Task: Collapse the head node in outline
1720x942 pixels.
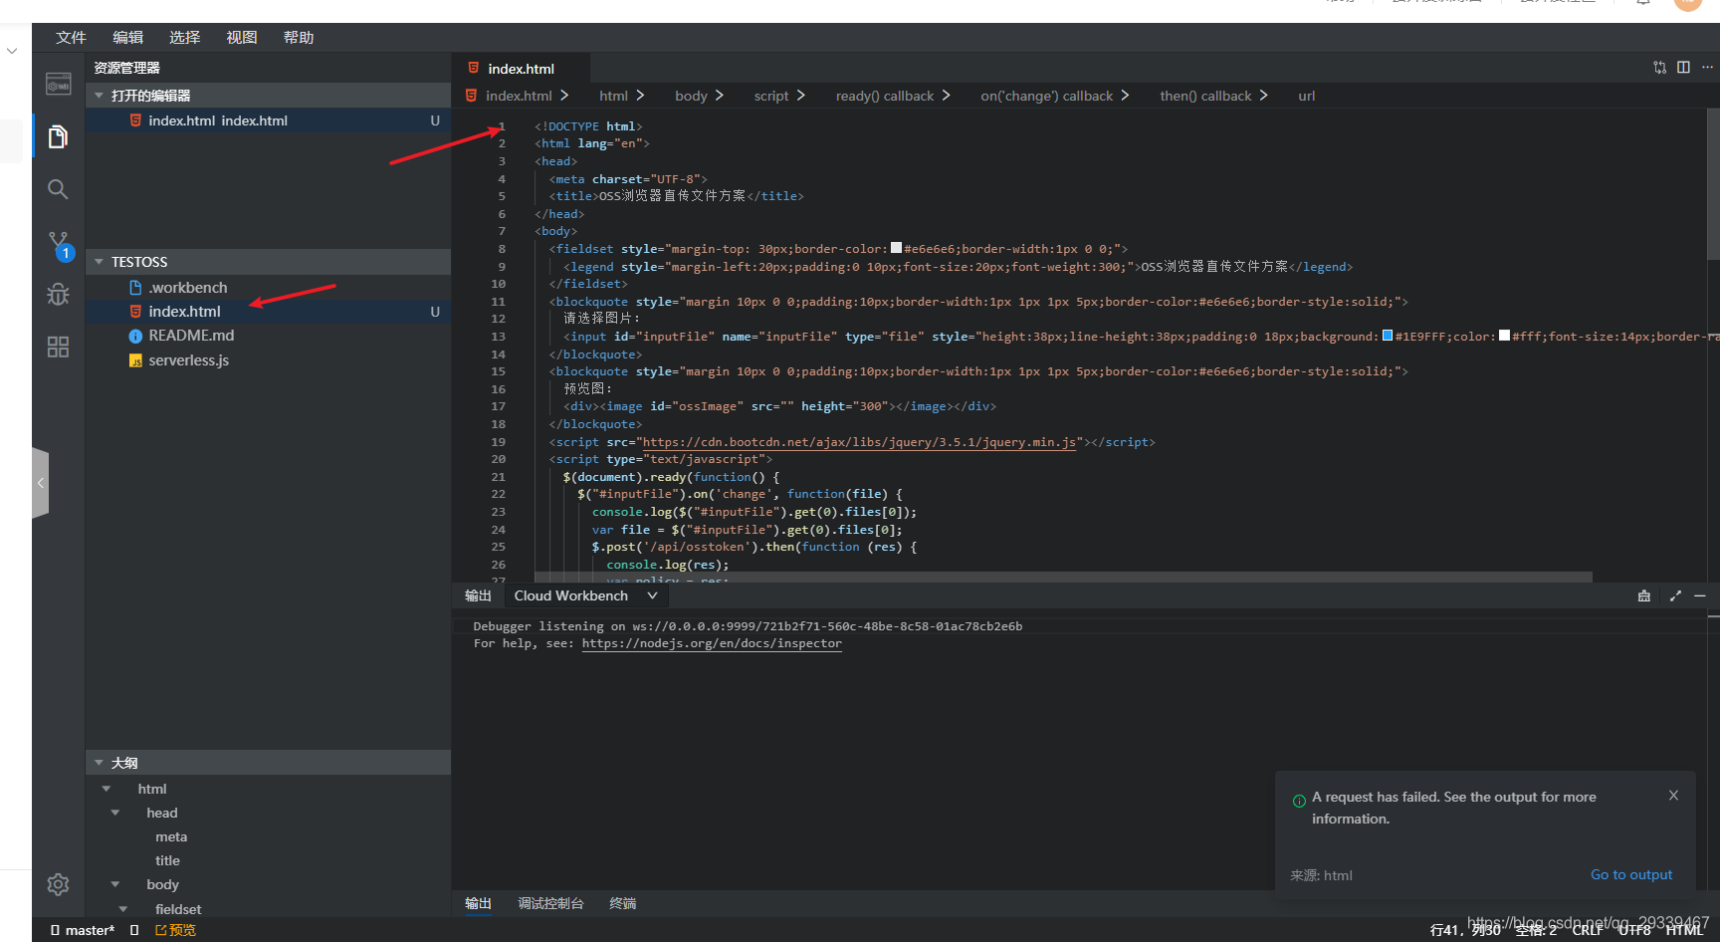Action: tap(115, 813)
